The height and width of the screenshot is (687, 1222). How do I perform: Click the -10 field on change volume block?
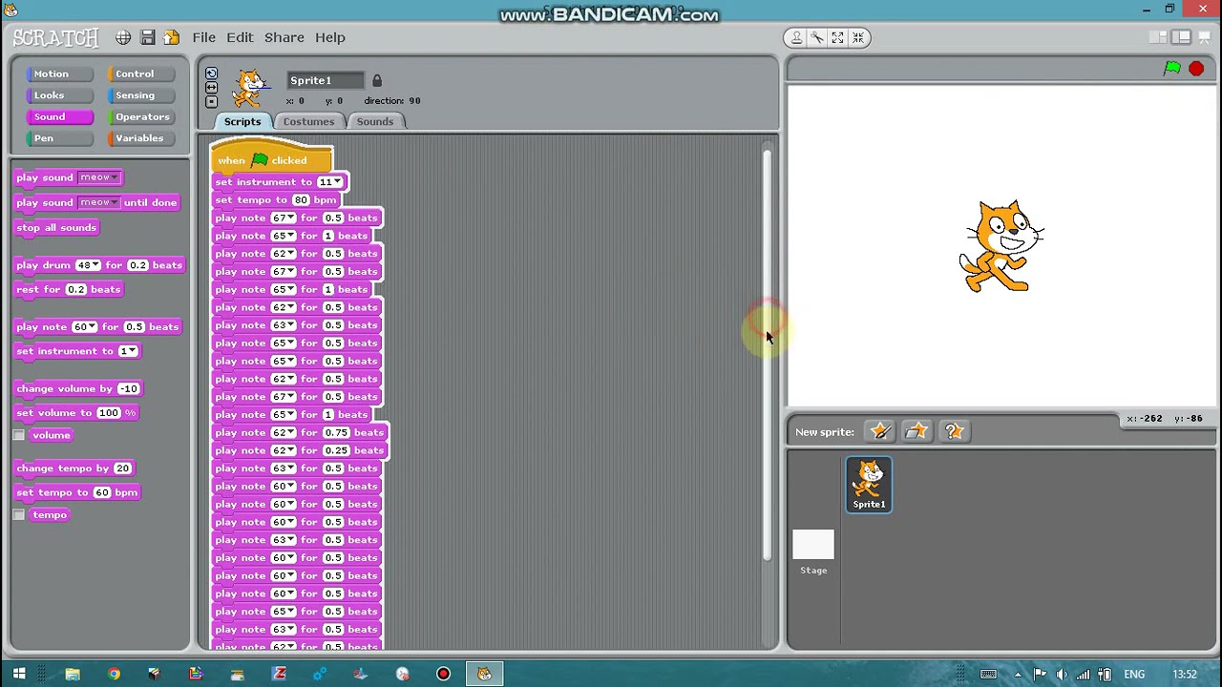128,388
